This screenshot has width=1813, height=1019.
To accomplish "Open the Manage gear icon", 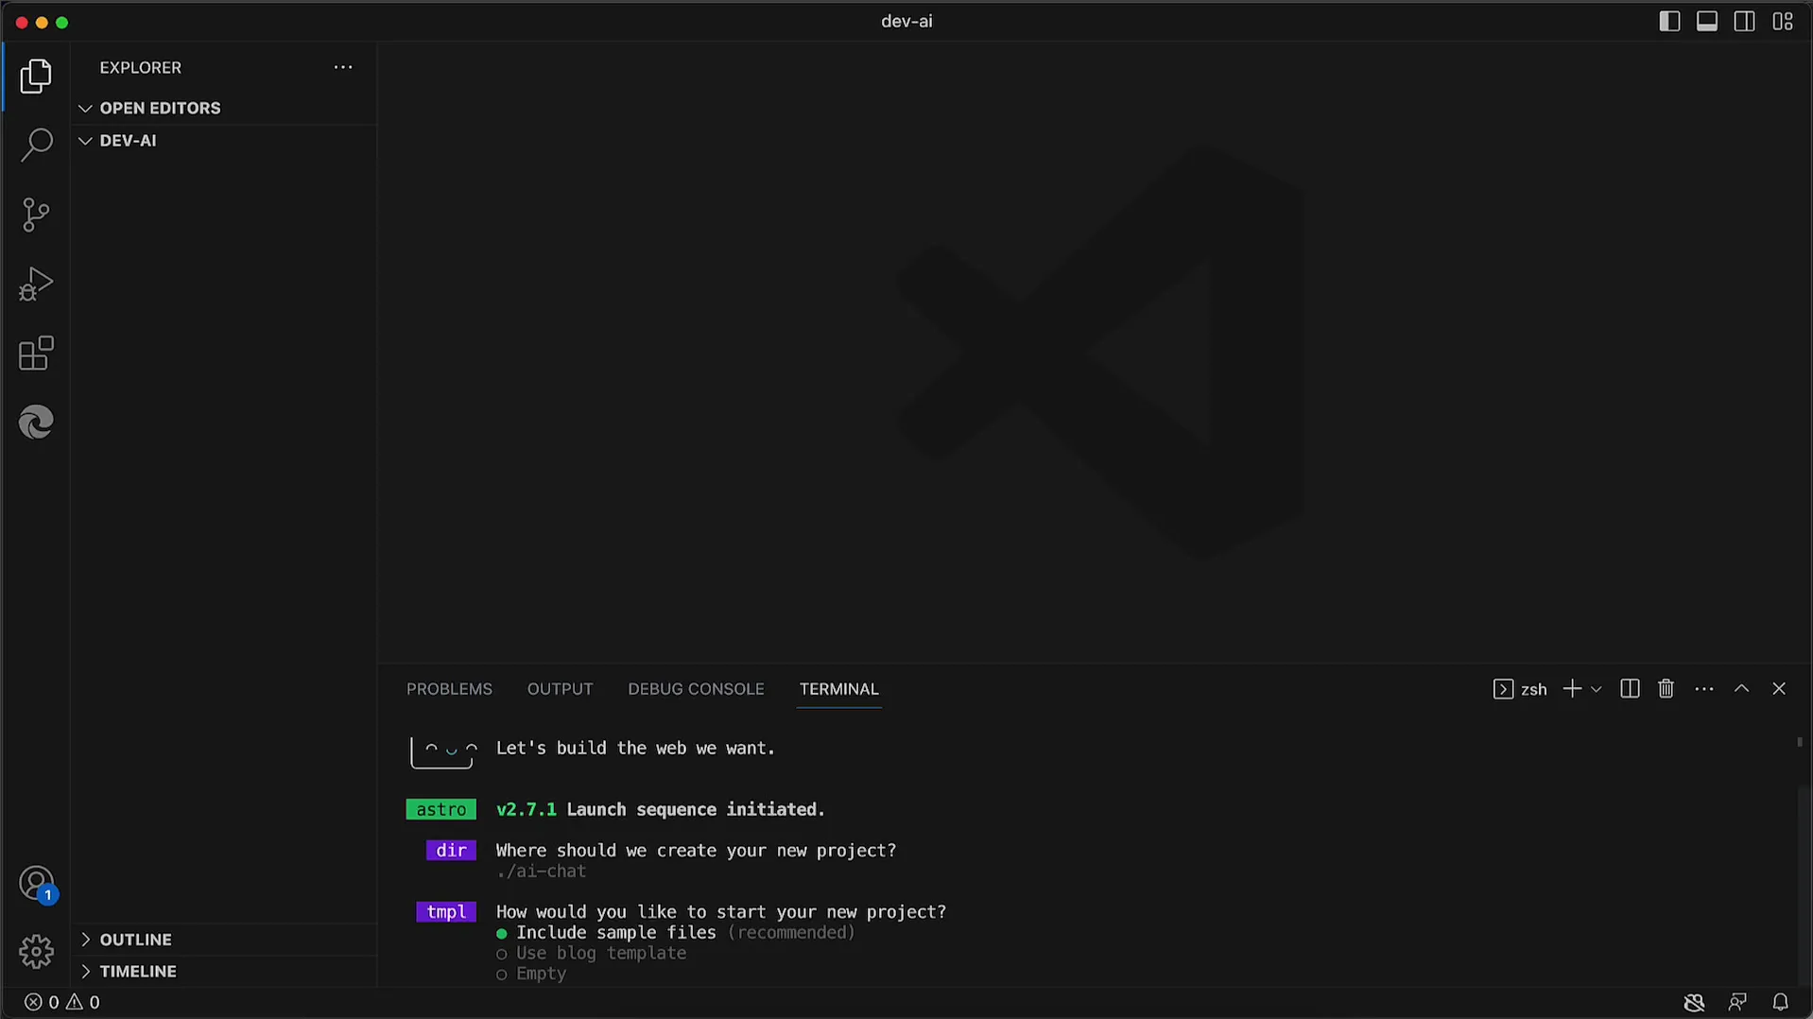I will click(36, 951).
